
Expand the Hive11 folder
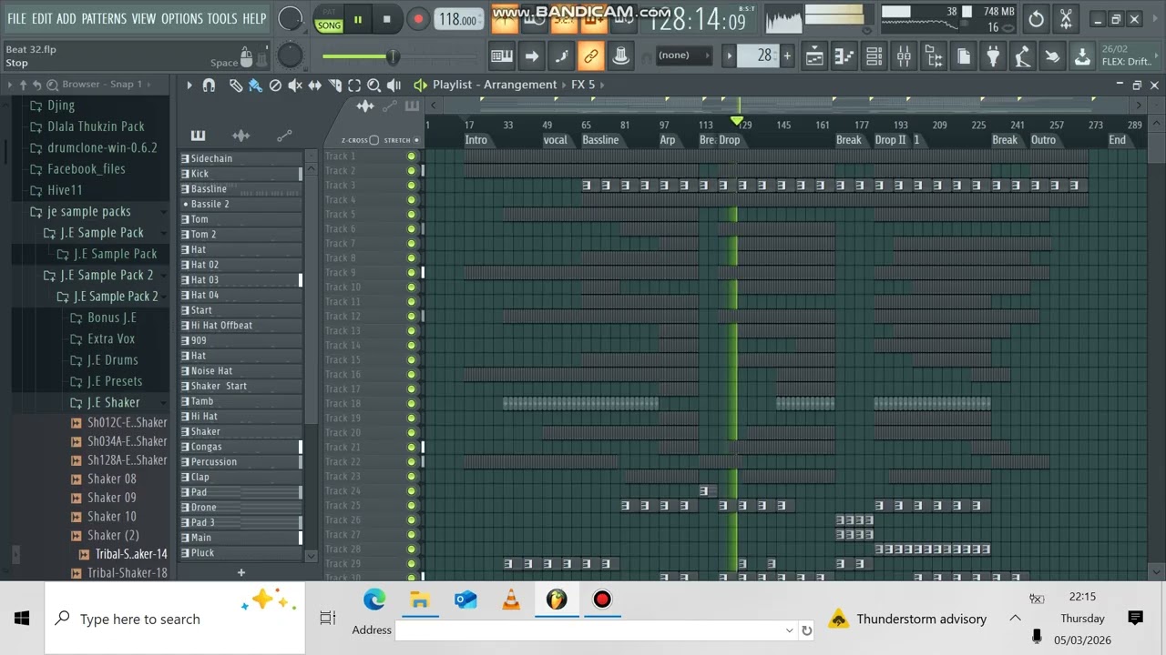(65, 191)
